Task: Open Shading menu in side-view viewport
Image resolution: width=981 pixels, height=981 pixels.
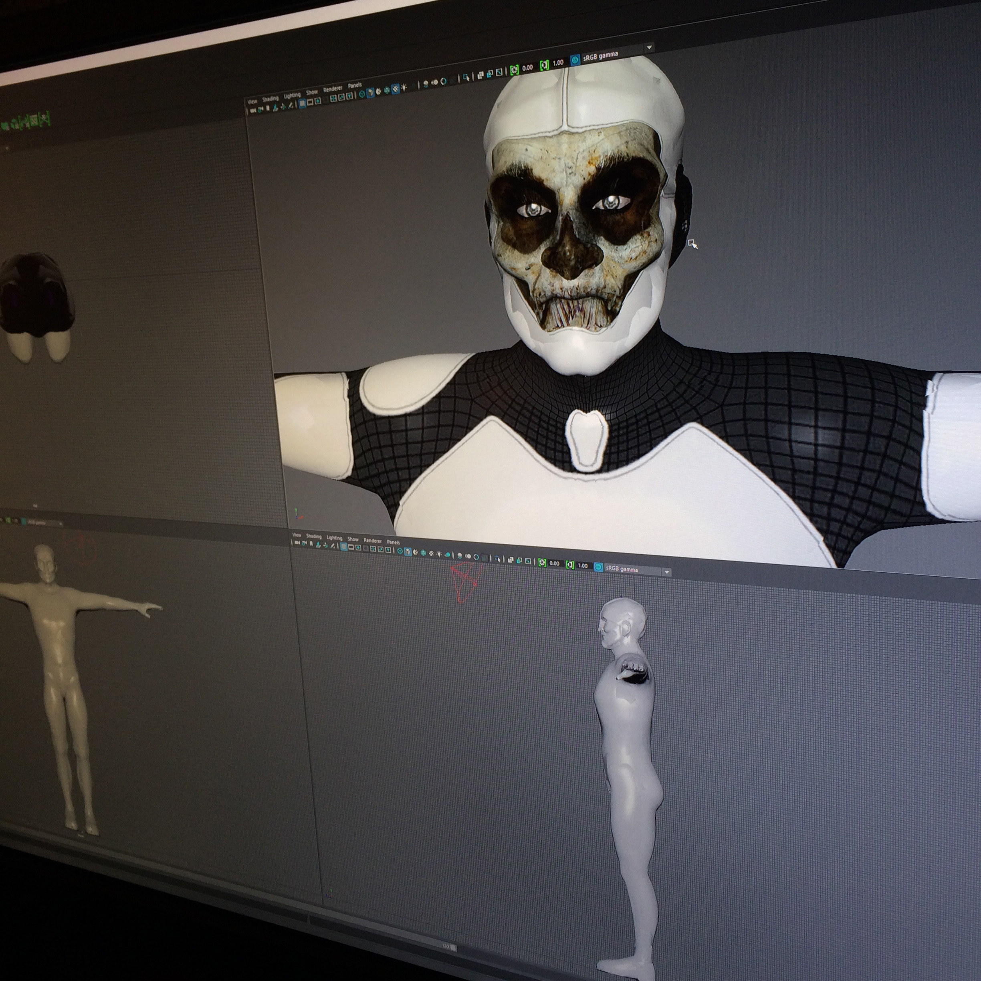Action: point(314,537)
